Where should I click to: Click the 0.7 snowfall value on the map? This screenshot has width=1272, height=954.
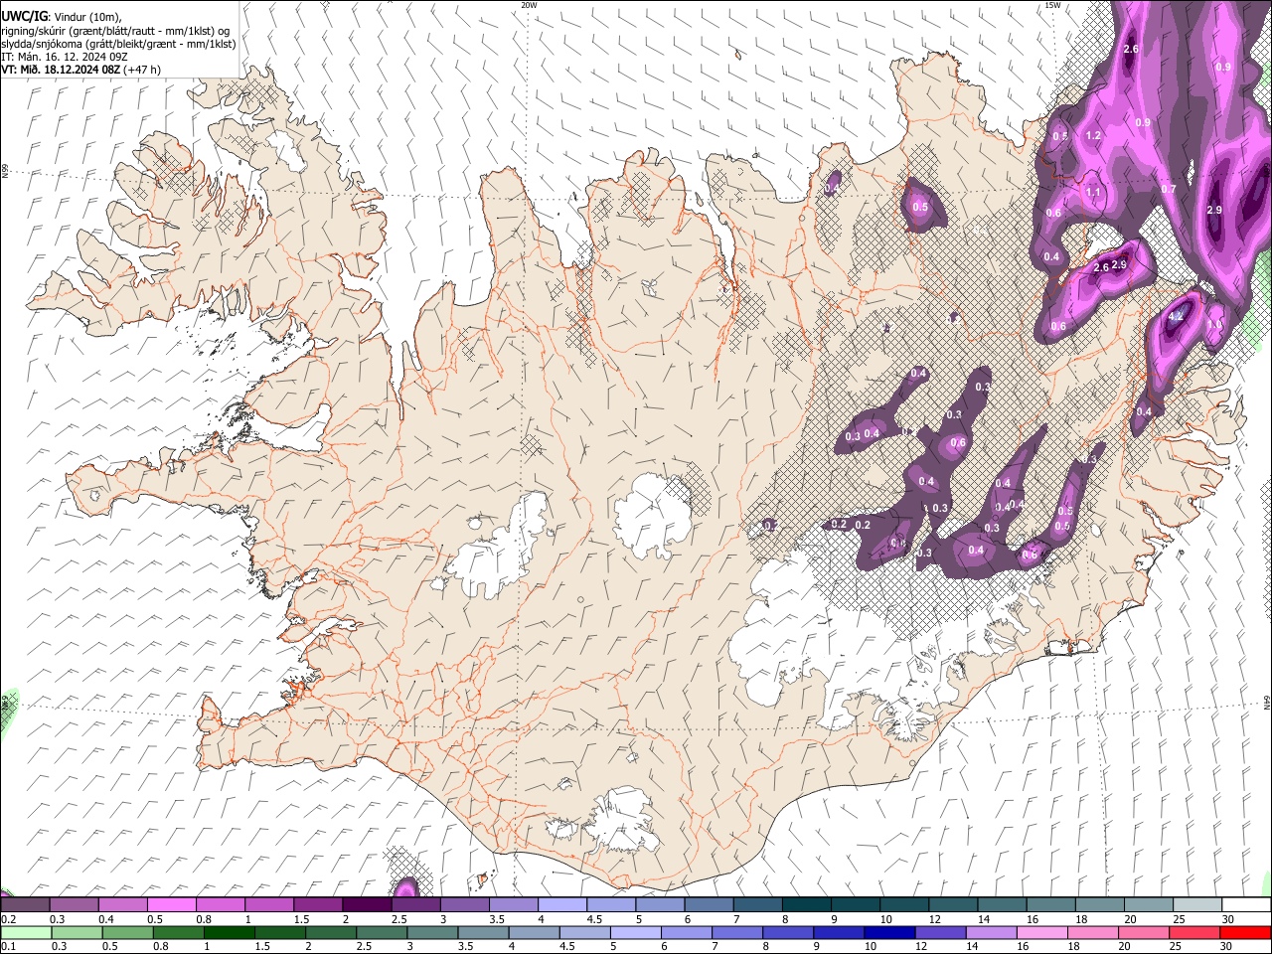(1169, 189)
